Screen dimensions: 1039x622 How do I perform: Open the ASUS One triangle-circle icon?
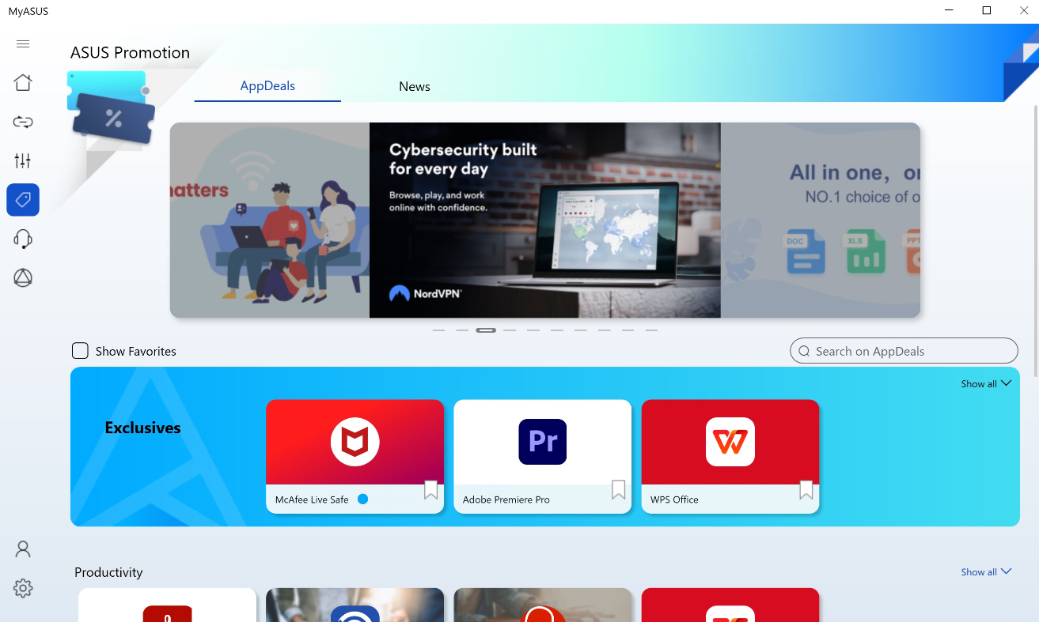23,277
